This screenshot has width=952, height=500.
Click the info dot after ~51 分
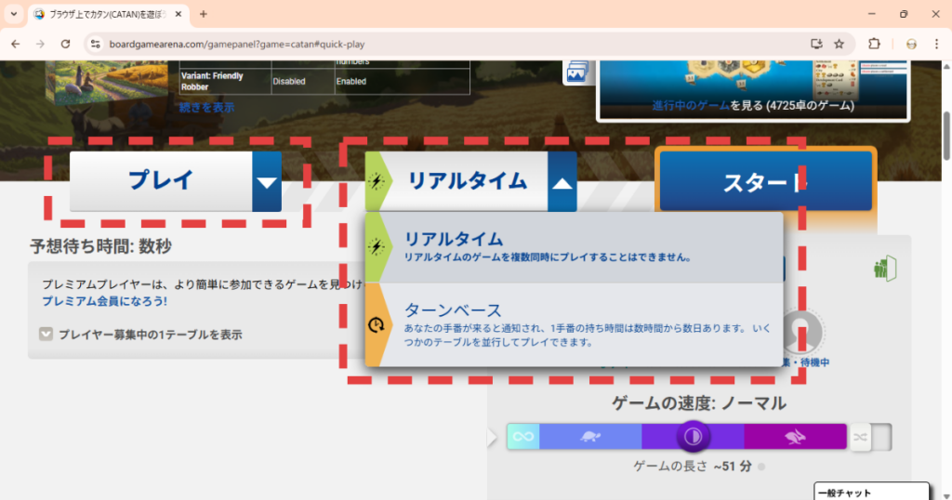761,467
